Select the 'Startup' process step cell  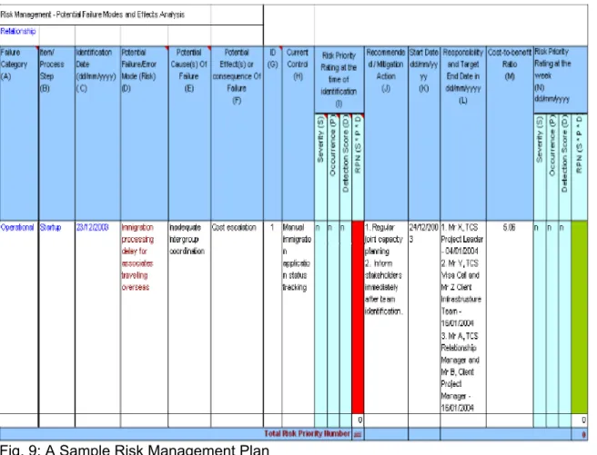click(57, 317)
